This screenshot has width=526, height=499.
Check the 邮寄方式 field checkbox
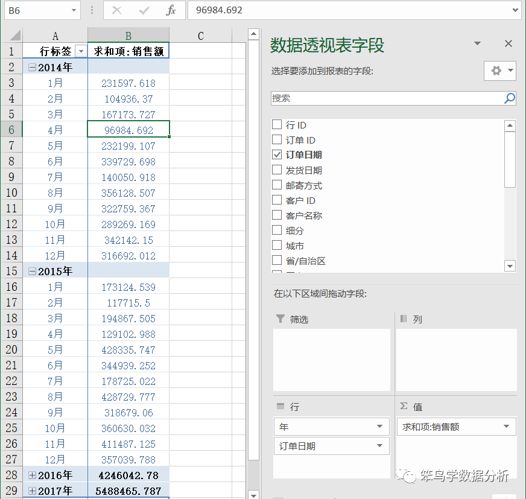pyautogui.click(x=277, y=185)
